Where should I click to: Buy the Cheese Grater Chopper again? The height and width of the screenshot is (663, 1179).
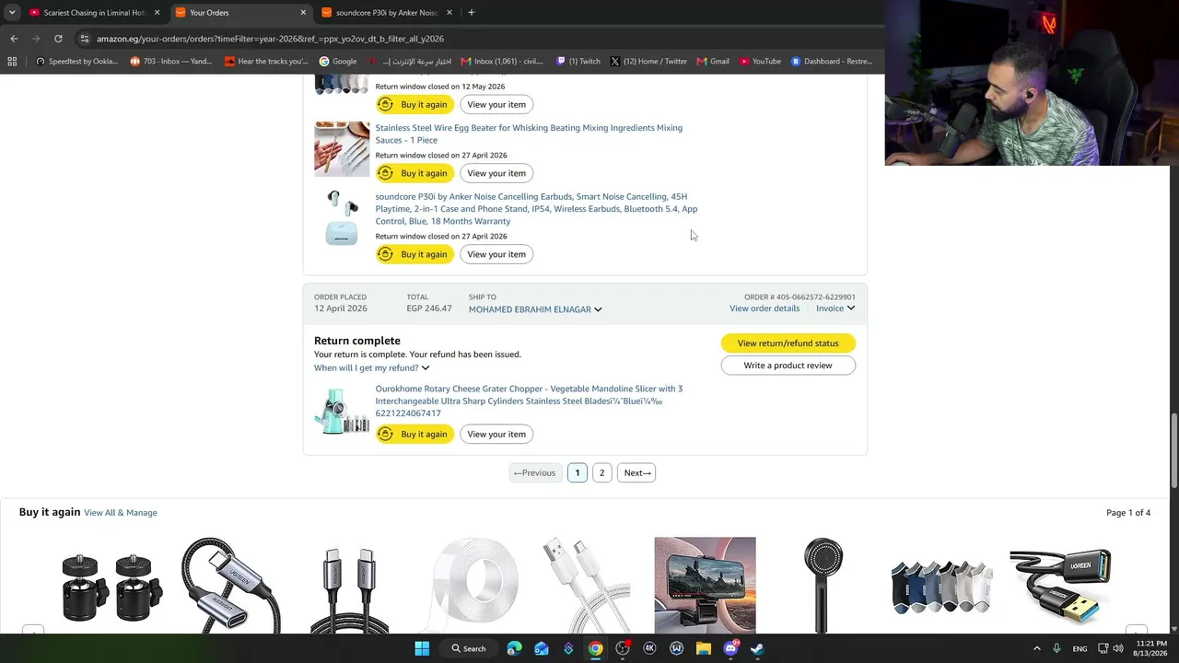(x=414, y=434)
